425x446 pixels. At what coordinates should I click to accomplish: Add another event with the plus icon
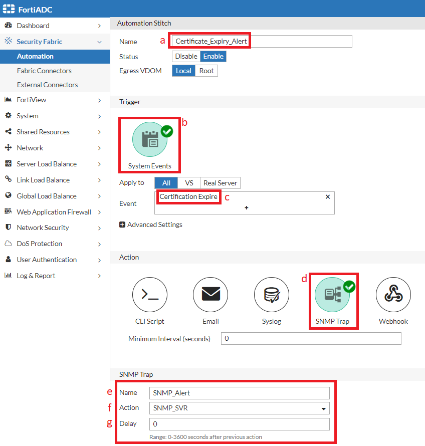[247, 208]
